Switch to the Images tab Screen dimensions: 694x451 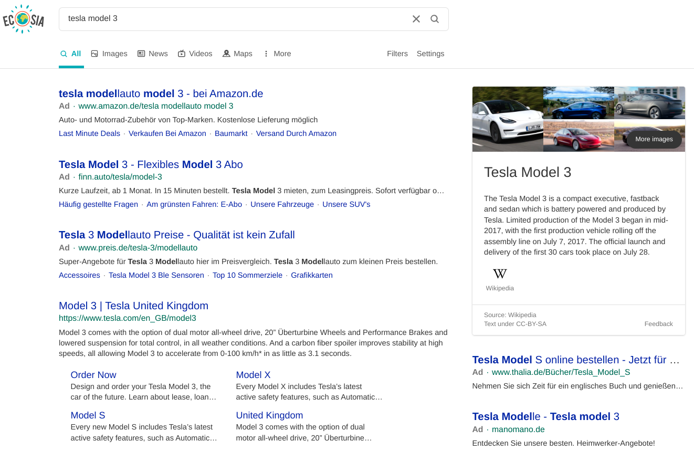click(x=109, y=54)
